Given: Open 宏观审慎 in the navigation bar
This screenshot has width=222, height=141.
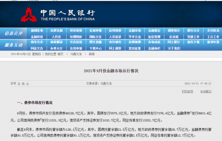Looking at the screenshot, I should (95, 30).
